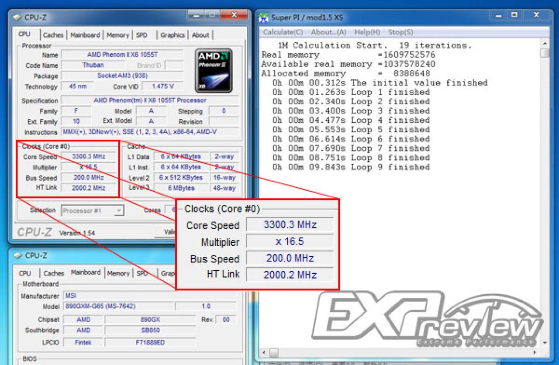Click the "Loop 9 finished" line in Super PI
This screenshot has height=365, width=559.
[351, 167]
